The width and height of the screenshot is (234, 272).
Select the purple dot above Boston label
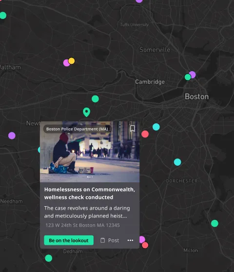[193, 75]
